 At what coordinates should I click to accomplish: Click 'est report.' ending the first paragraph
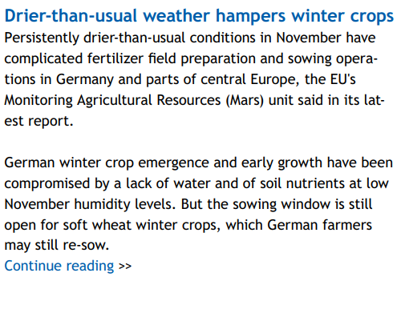pos(38,122)
